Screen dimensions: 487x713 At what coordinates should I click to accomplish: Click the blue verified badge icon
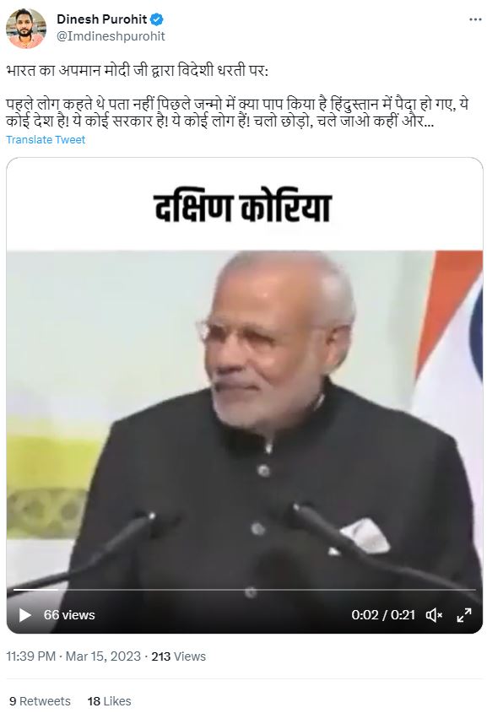pos(157,19)
